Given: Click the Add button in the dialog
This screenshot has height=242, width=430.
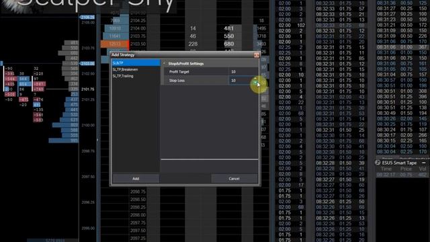Looking at the screenshot, I should tap(136, 179).
